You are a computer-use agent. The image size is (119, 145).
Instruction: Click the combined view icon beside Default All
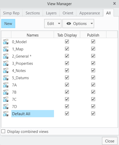pos(6,114)
